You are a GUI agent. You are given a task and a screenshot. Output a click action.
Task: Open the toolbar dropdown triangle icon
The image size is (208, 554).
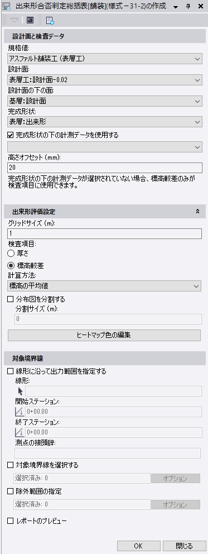click(x=14, y=21)
